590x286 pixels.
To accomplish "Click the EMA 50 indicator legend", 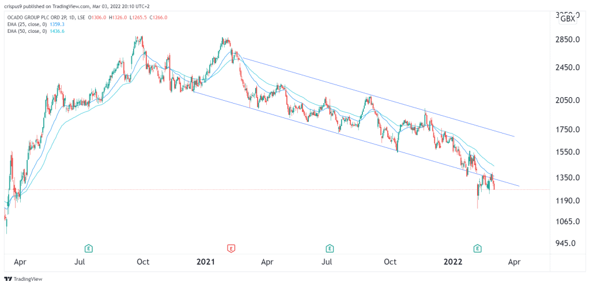I will [x=27, y=33].
